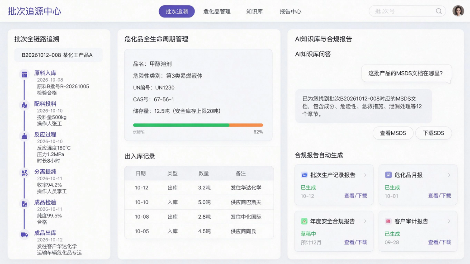This screenshot has width=470, height=264.
Task: Expand the 批次生产记录报告 chevron
Action: [x=365, y=175]
